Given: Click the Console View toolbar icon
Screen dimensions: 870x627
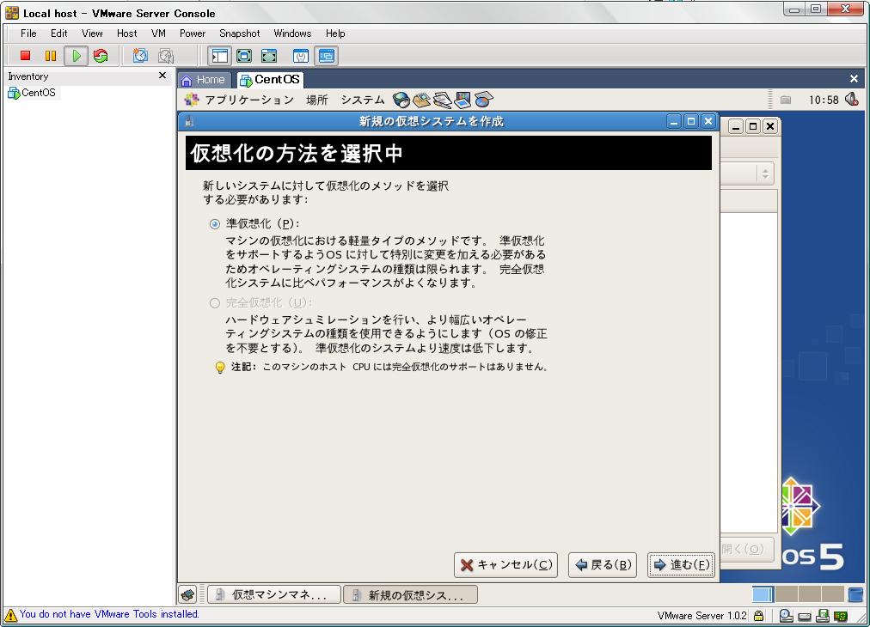Looking at the screenshot, I should pyautogui.click(x=327, y=56).
